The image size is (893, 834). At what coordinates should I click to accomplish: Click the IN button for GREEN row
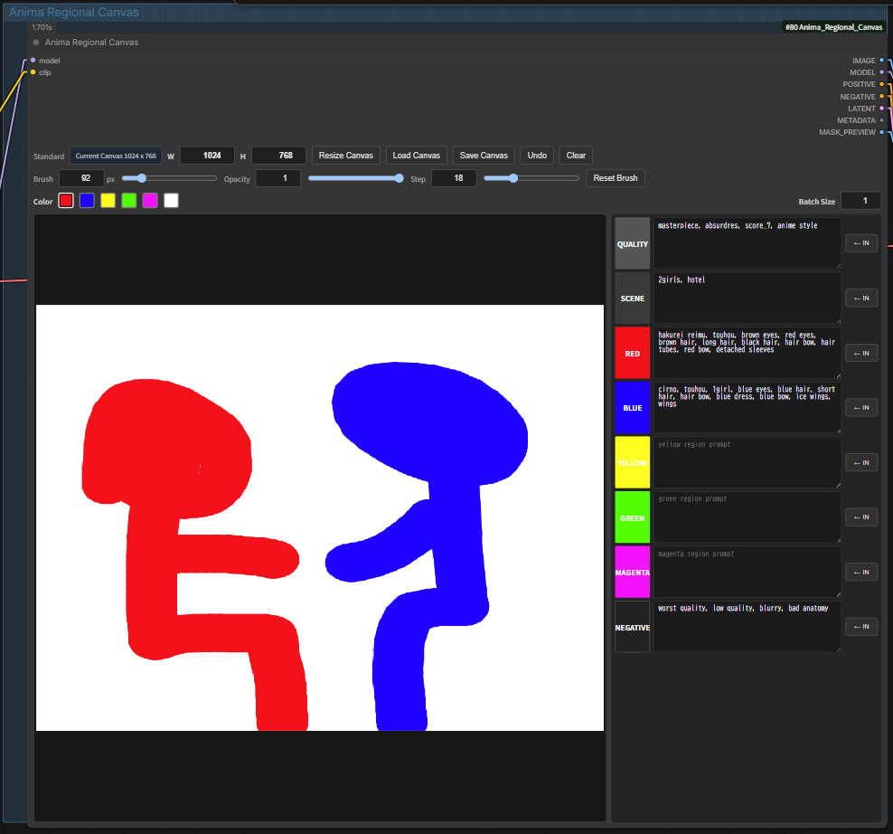(x=861, y=517)
